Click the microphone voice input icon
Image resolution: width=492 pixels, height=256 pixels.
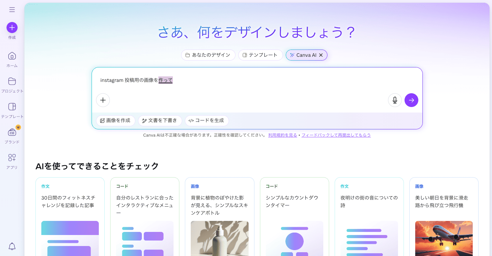395,100
